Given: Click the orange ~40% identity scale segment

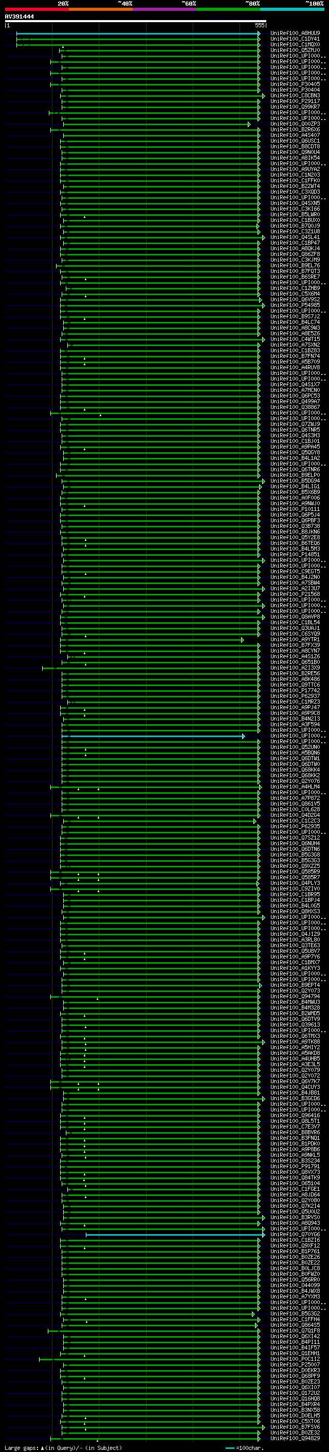Looking at the screenshot, I should pos(101,10).
